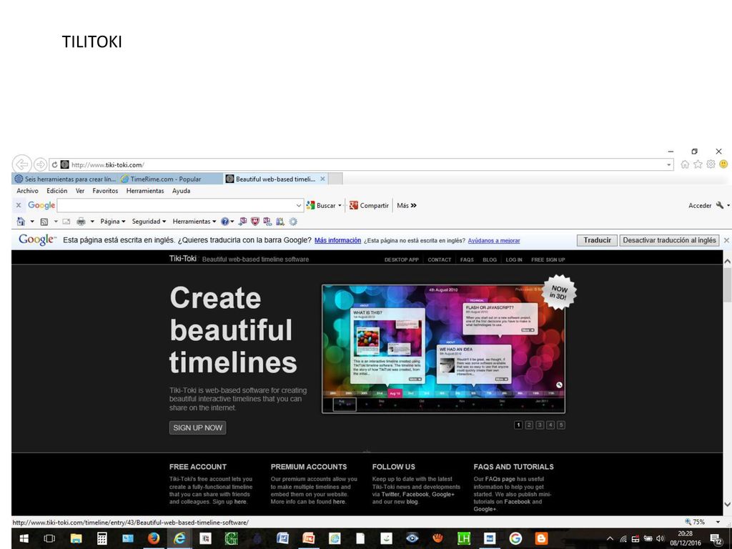Open the command bar Herramientas dropdown

[194, 222]
